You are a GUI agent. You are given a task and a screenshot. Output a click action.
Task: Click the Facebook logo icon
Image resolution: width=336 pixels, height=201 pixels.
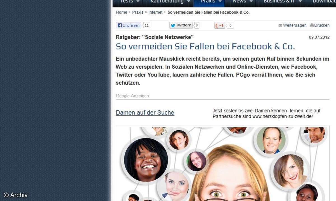(x=120, y=25)
